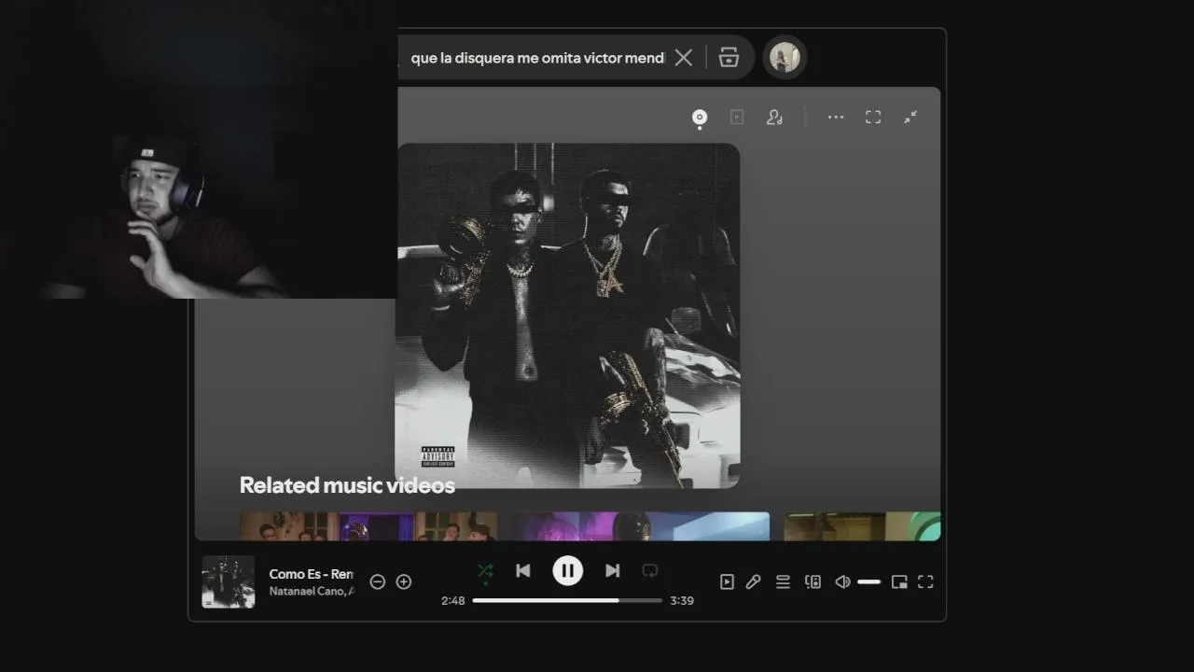Viewport: 1194px width, 672px height.
Task: Open the miniplayer
Action: coord(899,581)
